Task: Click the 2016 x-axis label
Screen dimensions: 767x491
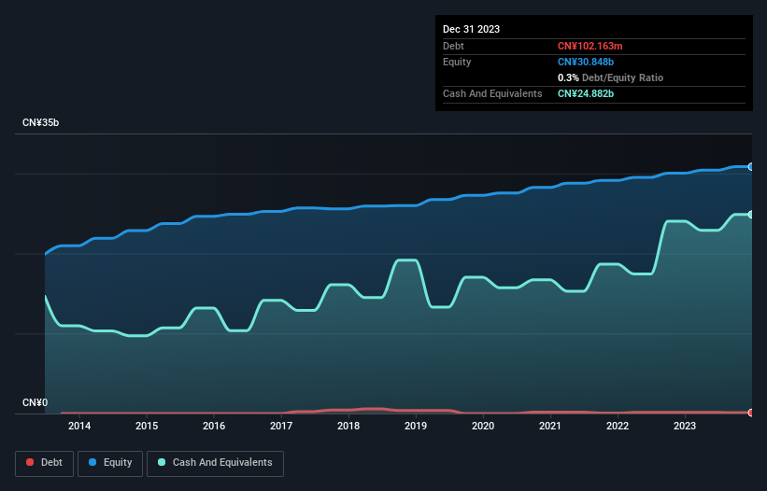Action: pos(214,426)
